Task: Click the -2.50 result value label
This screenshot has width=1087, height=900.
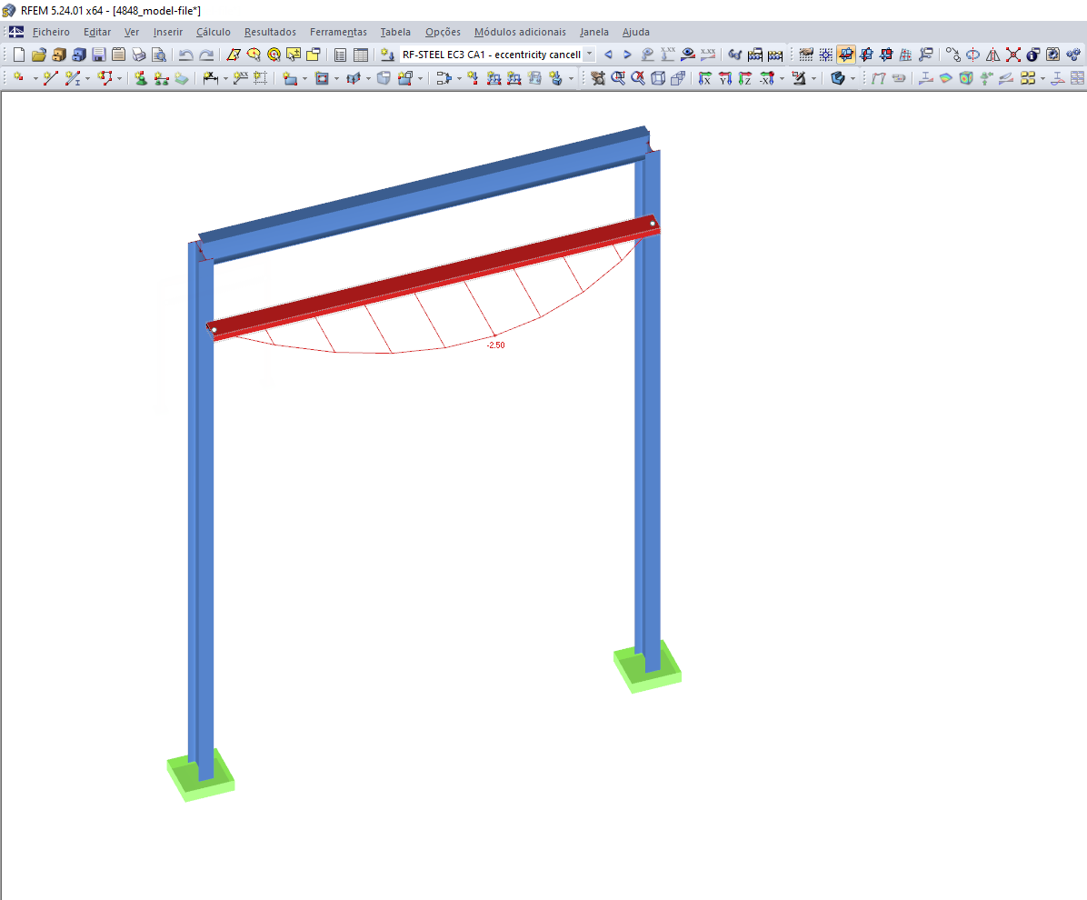Action: click(495, 345)
